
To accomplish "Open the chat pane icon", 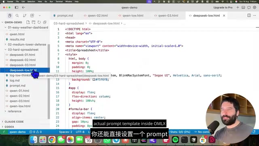I will coord(249,7).
